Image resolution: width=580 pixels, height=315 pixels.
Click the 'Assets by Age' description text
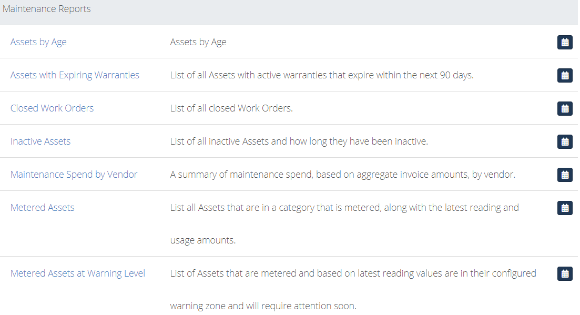coord(198,42)
